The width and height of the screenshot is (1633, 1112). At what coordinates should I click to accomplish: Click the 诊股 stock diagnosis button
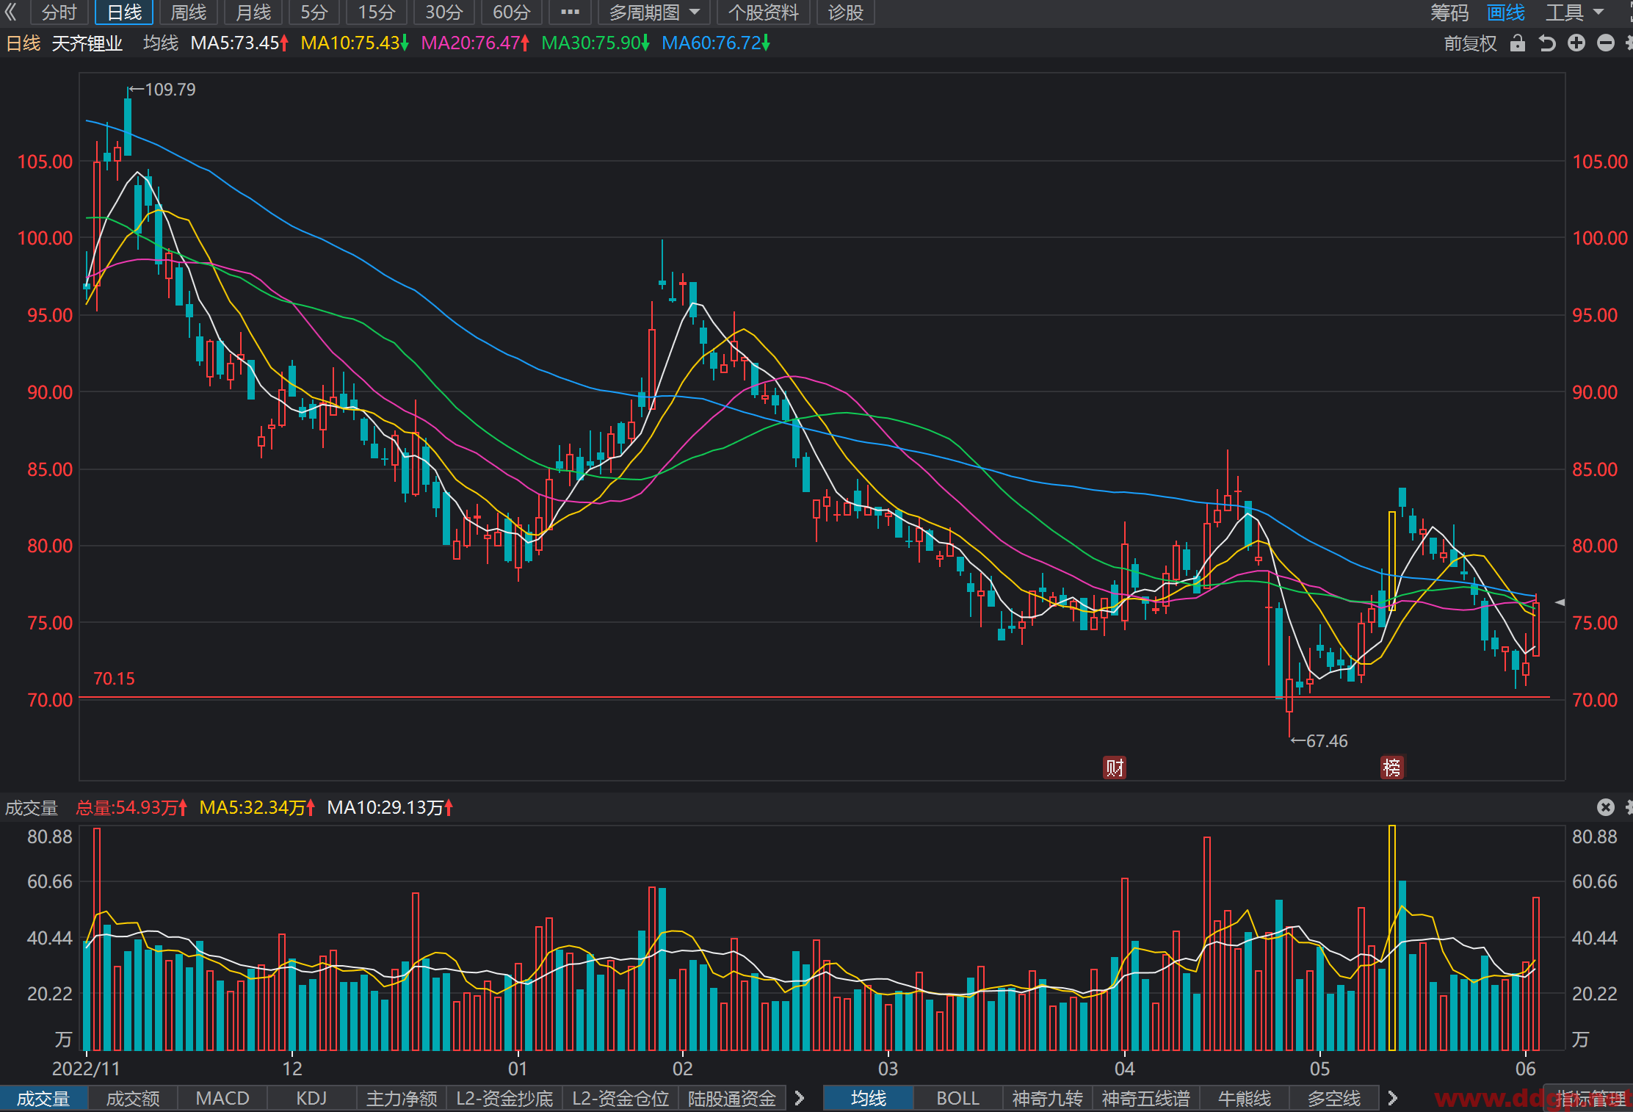[x=845, y=12]
